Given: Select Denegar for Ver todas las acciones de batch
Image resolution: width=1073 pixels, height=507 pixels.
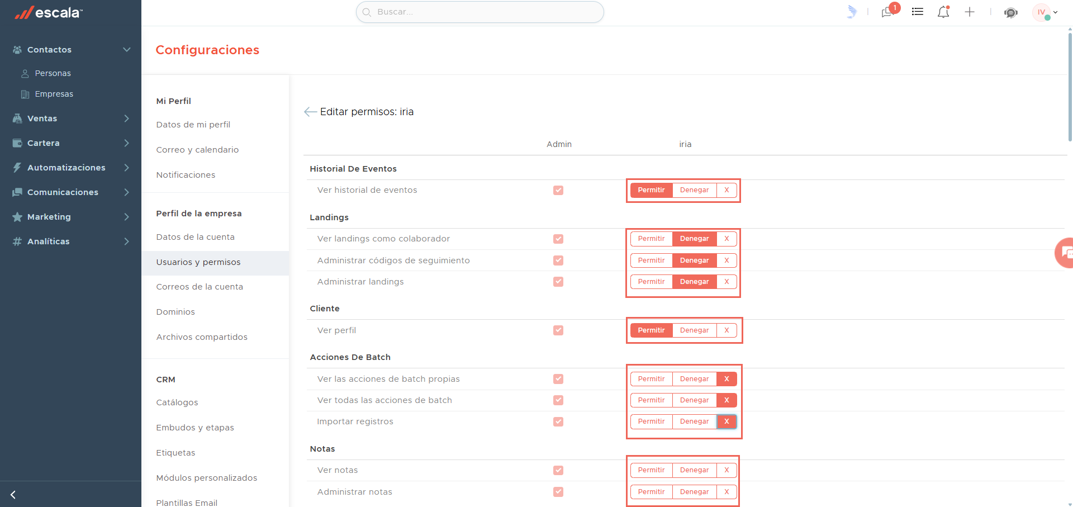Looking at the screenshot, I should point(695,400).
